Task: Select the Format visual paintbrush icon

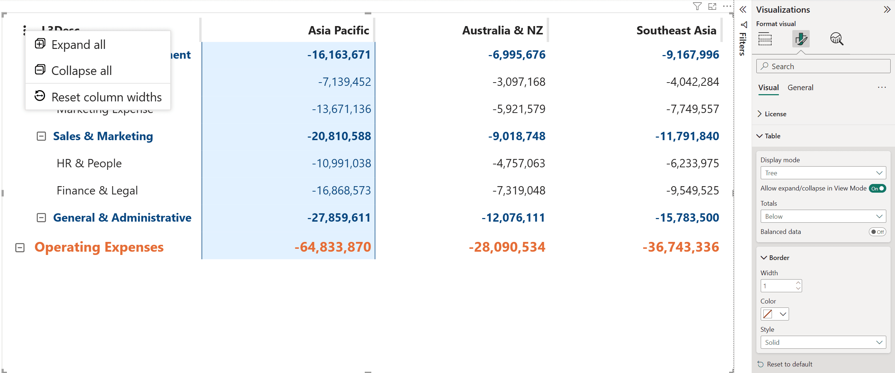Action: click(801, 39)
